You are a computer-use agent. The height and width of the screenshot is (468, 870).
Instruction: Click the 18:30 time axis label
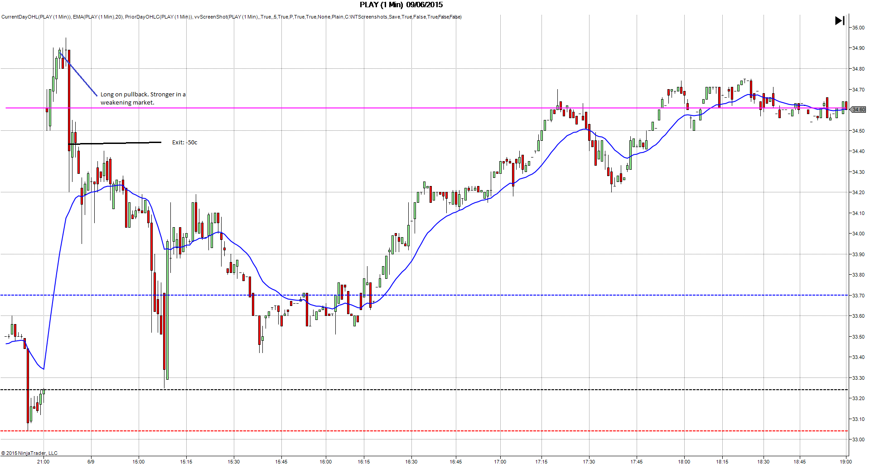764,462
